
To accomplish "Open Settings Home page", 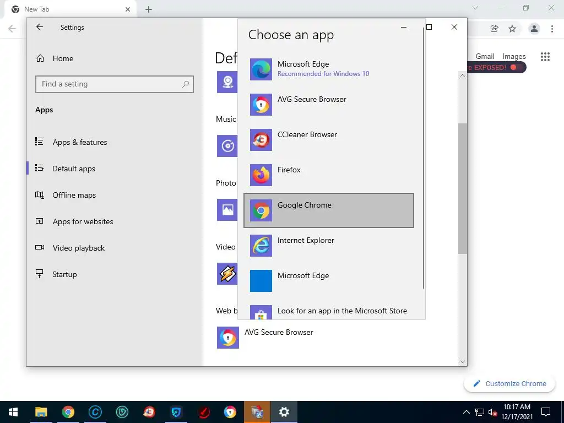I will click(x=55, y=58).
